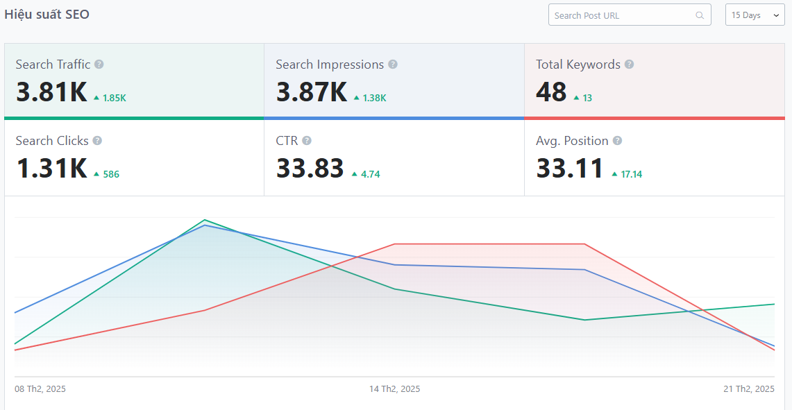Toggle the Total Keywords chart series card
The height and width of the screenshot is (410, 792).
(654, 81)
